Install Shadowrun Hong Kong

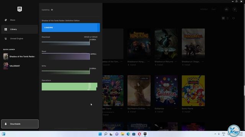(132, 65)
